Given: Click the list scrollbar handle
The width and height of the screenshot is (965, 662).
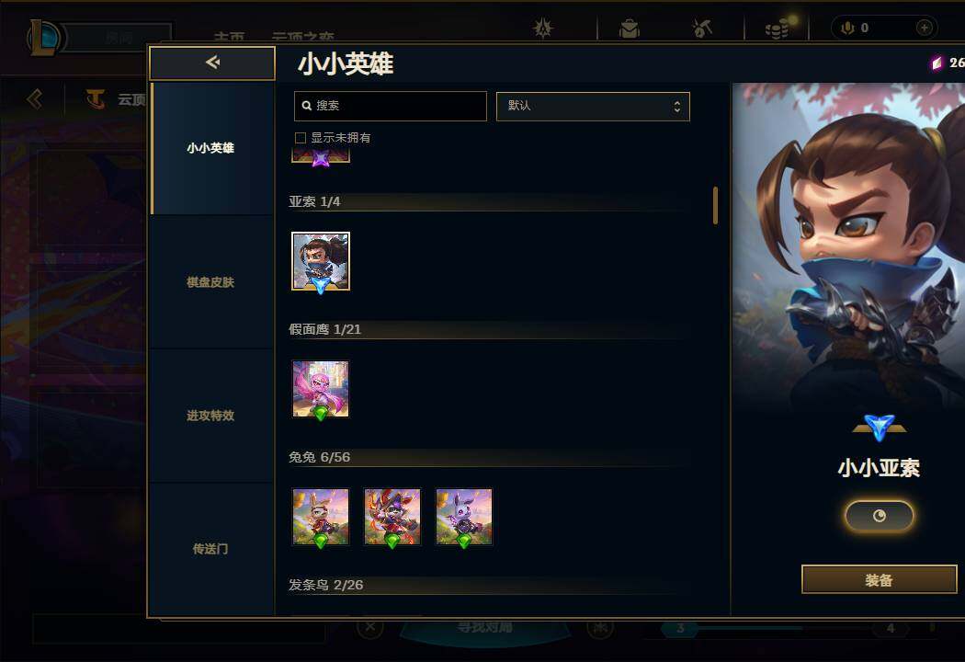Looking at the screenshot, I should 715,206.
